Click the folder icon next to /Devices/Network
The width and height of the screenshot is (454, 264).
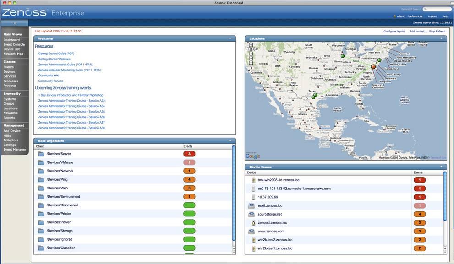[x=41, y=171]
